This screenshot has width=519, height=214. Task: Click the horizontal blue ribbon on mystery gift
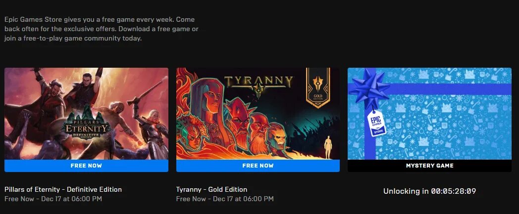(x=450, y=89)
